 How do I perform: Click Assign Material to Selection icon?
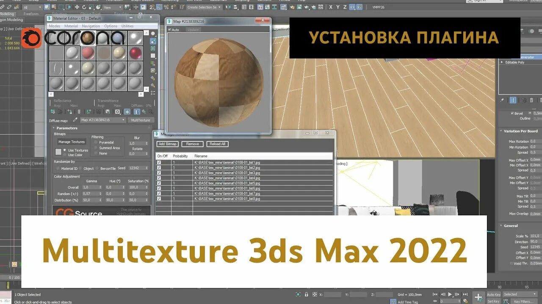[69, 111]
